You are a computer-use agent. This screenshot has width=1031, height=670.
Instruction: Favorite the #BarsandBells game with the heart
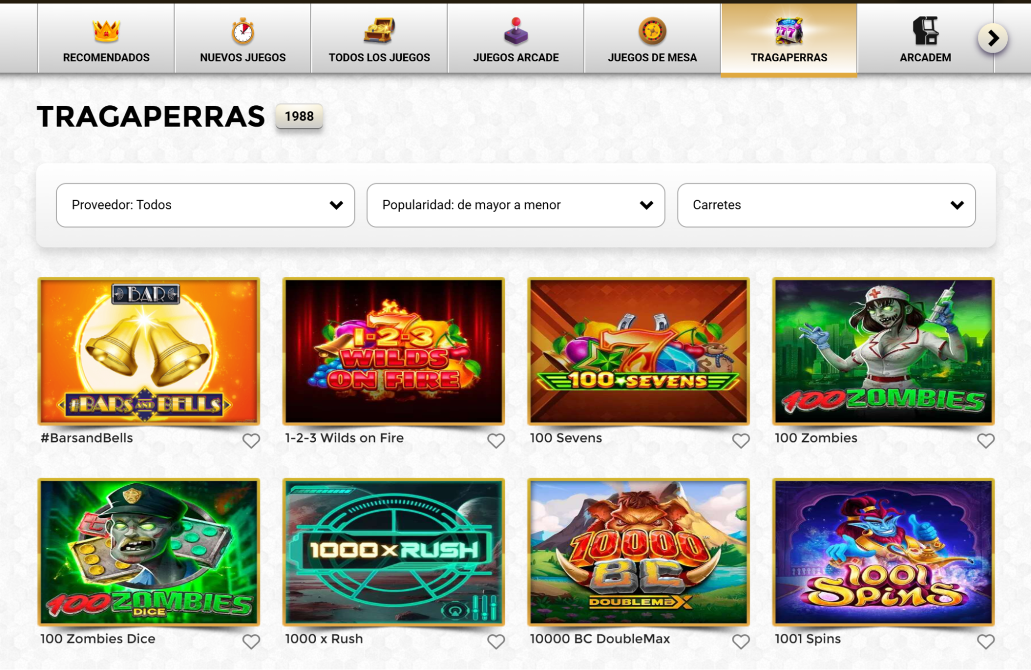tap(251, 440)
